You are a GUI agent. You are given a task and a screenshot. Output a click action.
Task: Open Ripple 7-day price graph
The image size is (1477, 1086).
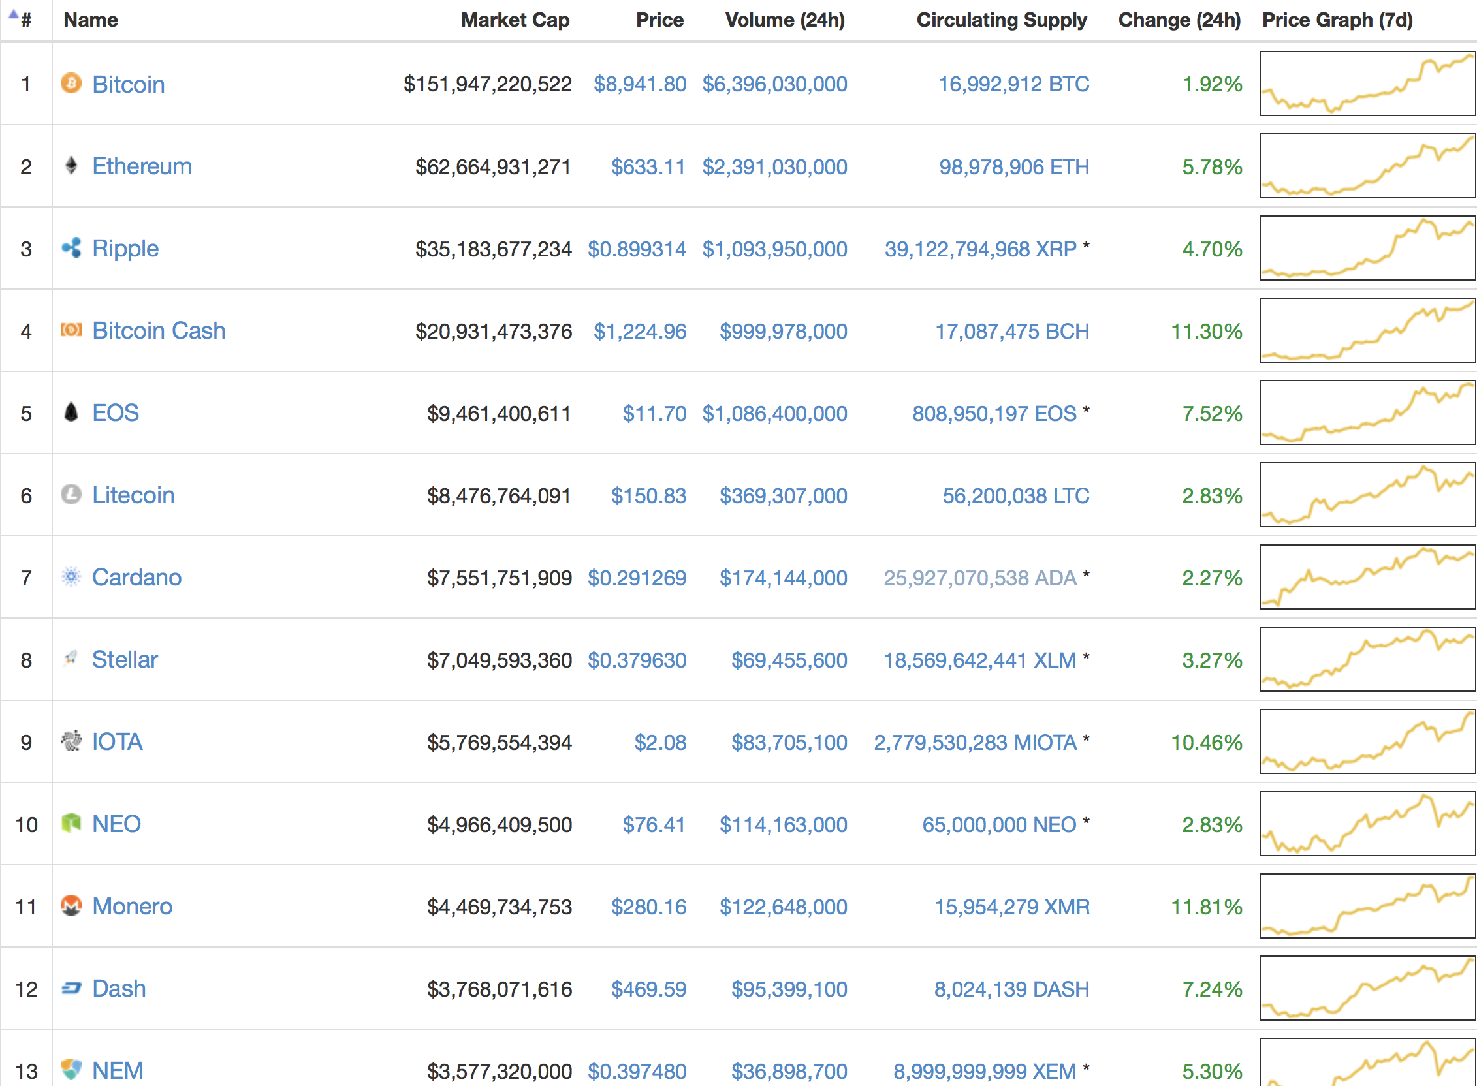coord(1367,248)
